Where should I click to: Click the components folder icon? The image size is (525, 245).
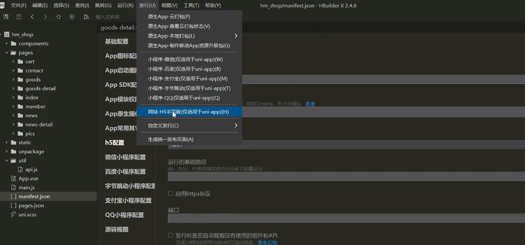[14, 43]
